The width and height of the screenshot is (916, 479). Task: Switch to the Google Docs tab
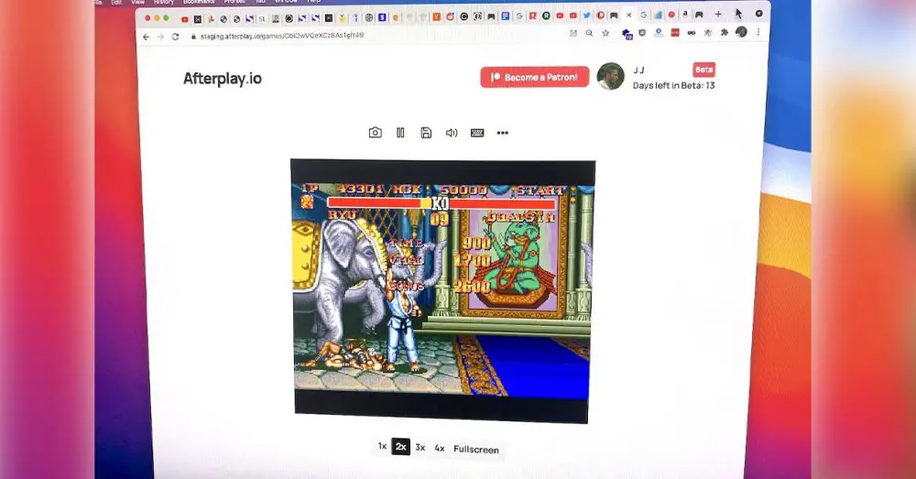(506, 16)
